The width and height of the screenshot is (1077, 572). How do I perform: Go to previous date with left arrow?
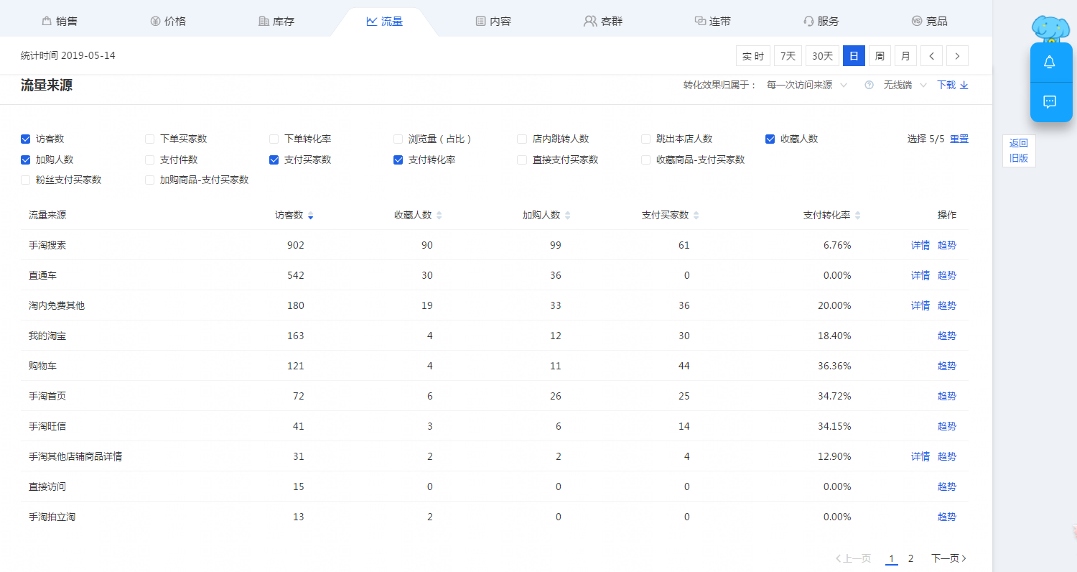pos(931,56)
